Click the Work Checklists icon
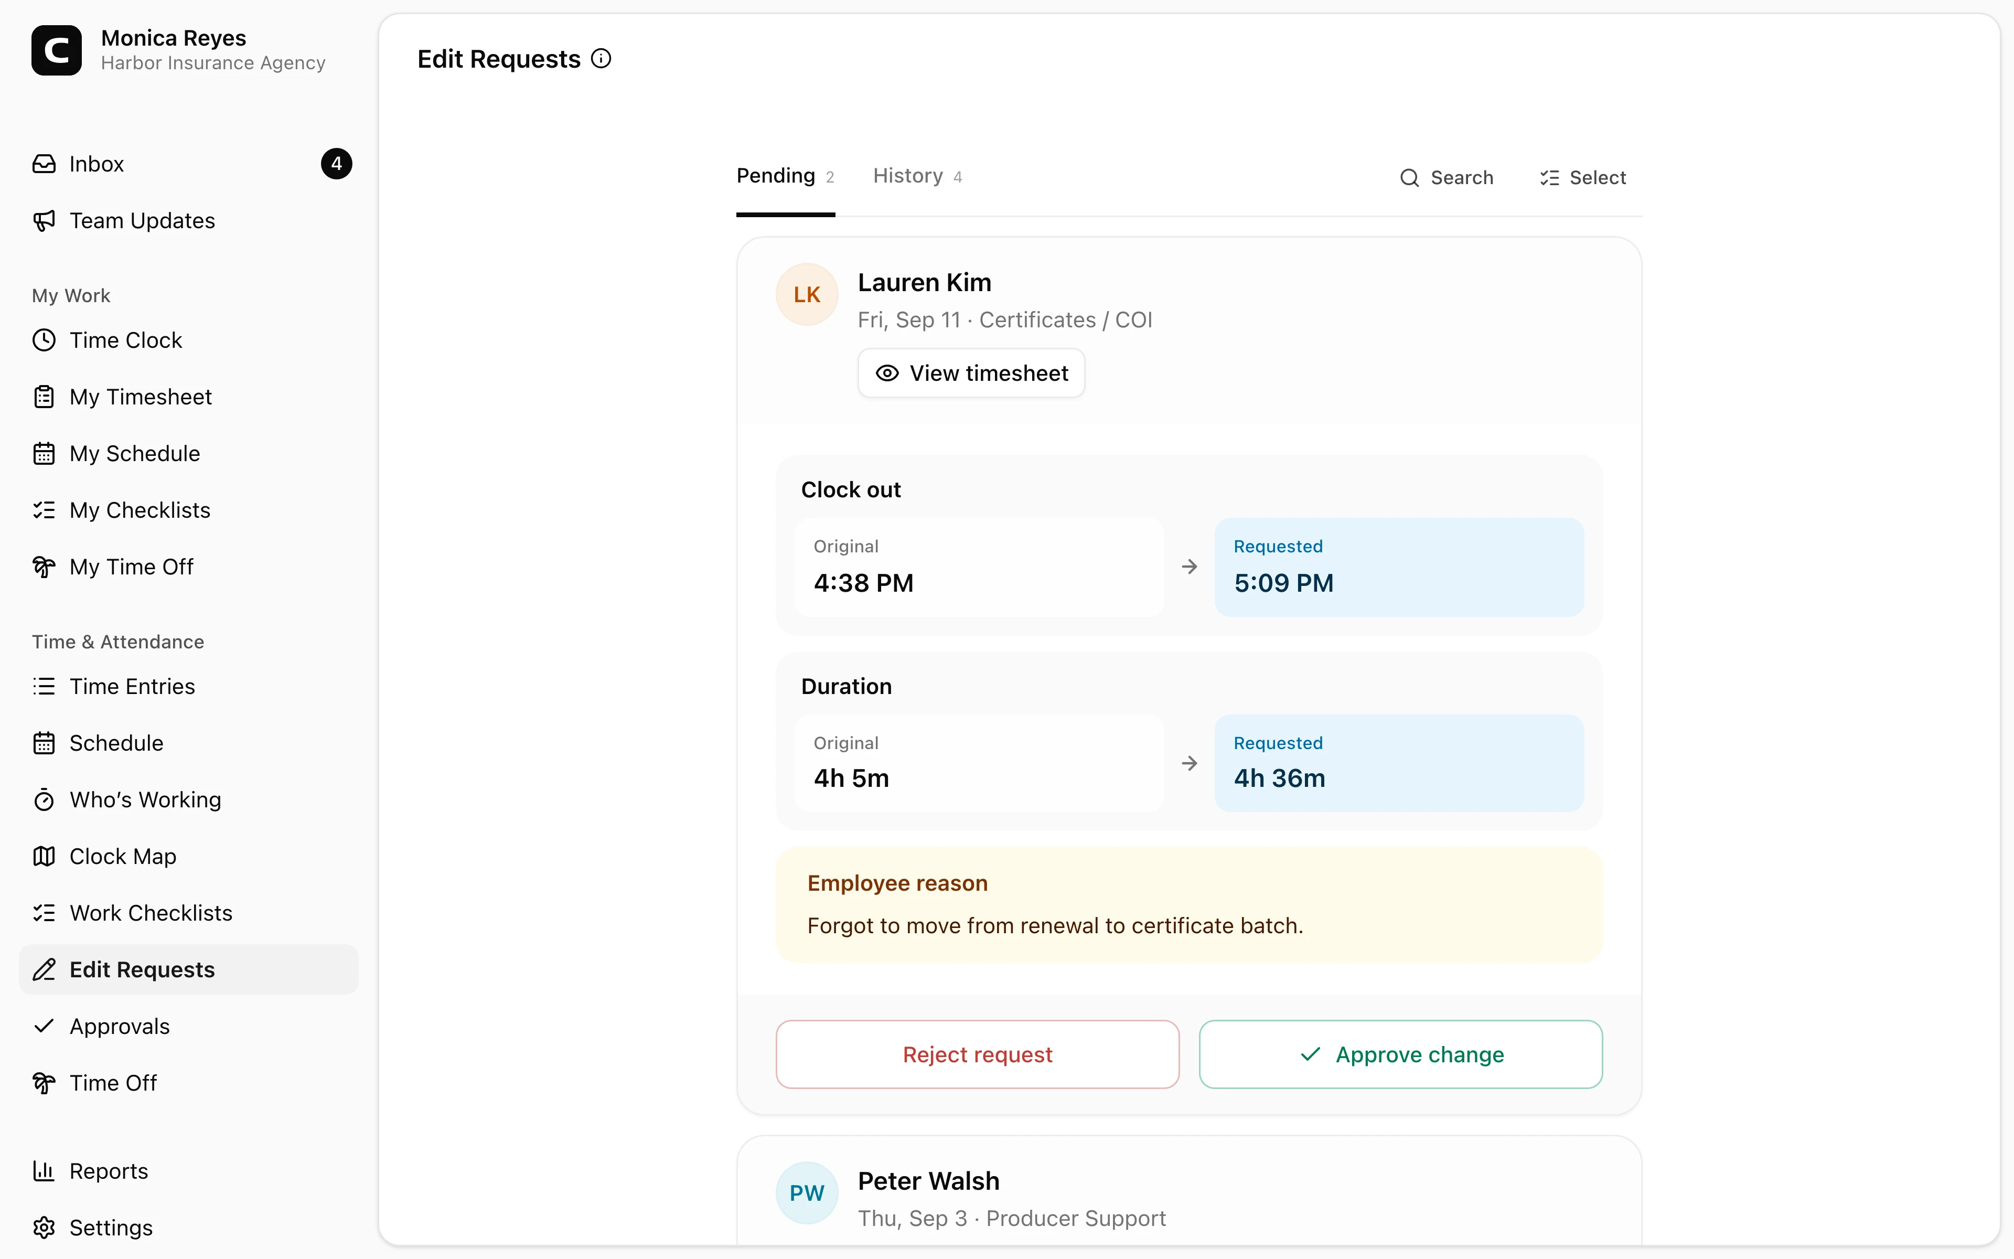This screenshot has height=1259, width=2014. pyautogui.click(x=44, y=913)
